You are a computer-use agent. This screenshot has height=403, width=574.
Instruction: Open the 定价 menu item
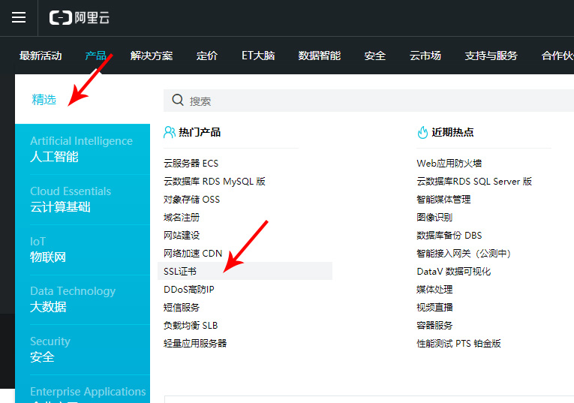[x=207, y=56]
